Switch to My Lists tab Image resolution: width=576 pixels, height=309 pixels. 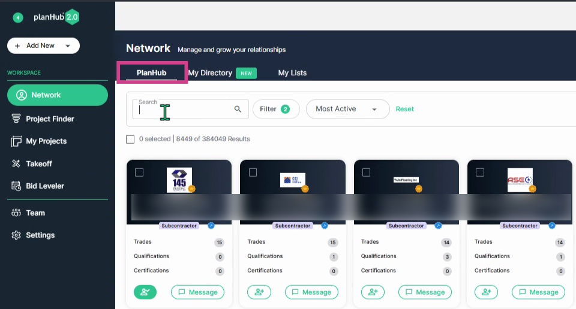pos(292,72)
